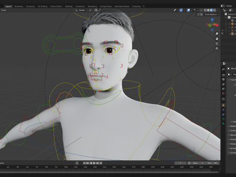Open the gizmo options dropdown arrow
The image size is (236, 177).
click(184, 10)
